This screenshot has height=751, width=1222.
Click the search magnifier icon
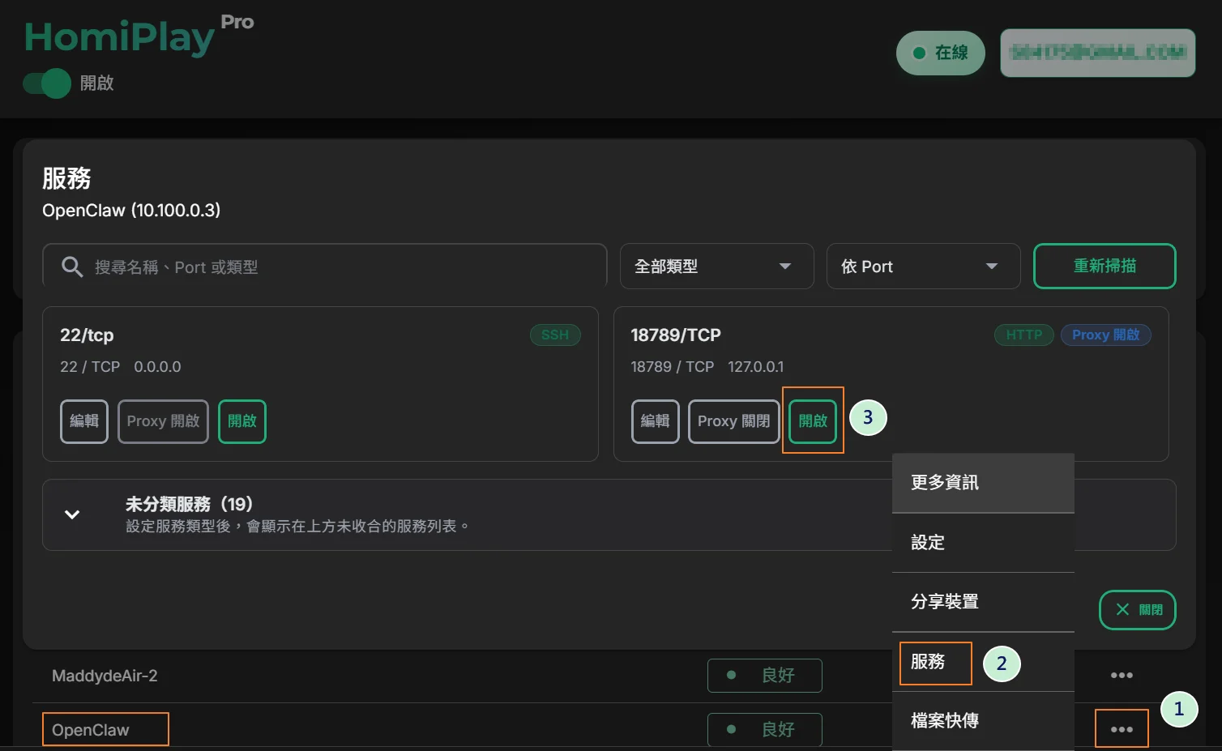(x=72, y=267)
